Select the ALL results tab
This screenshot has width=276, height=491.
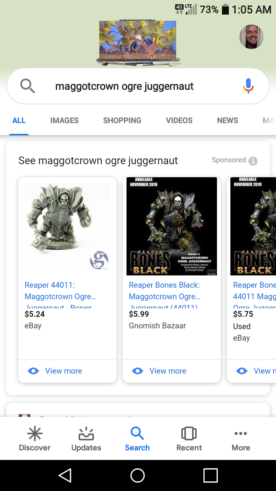coord(19,120)
